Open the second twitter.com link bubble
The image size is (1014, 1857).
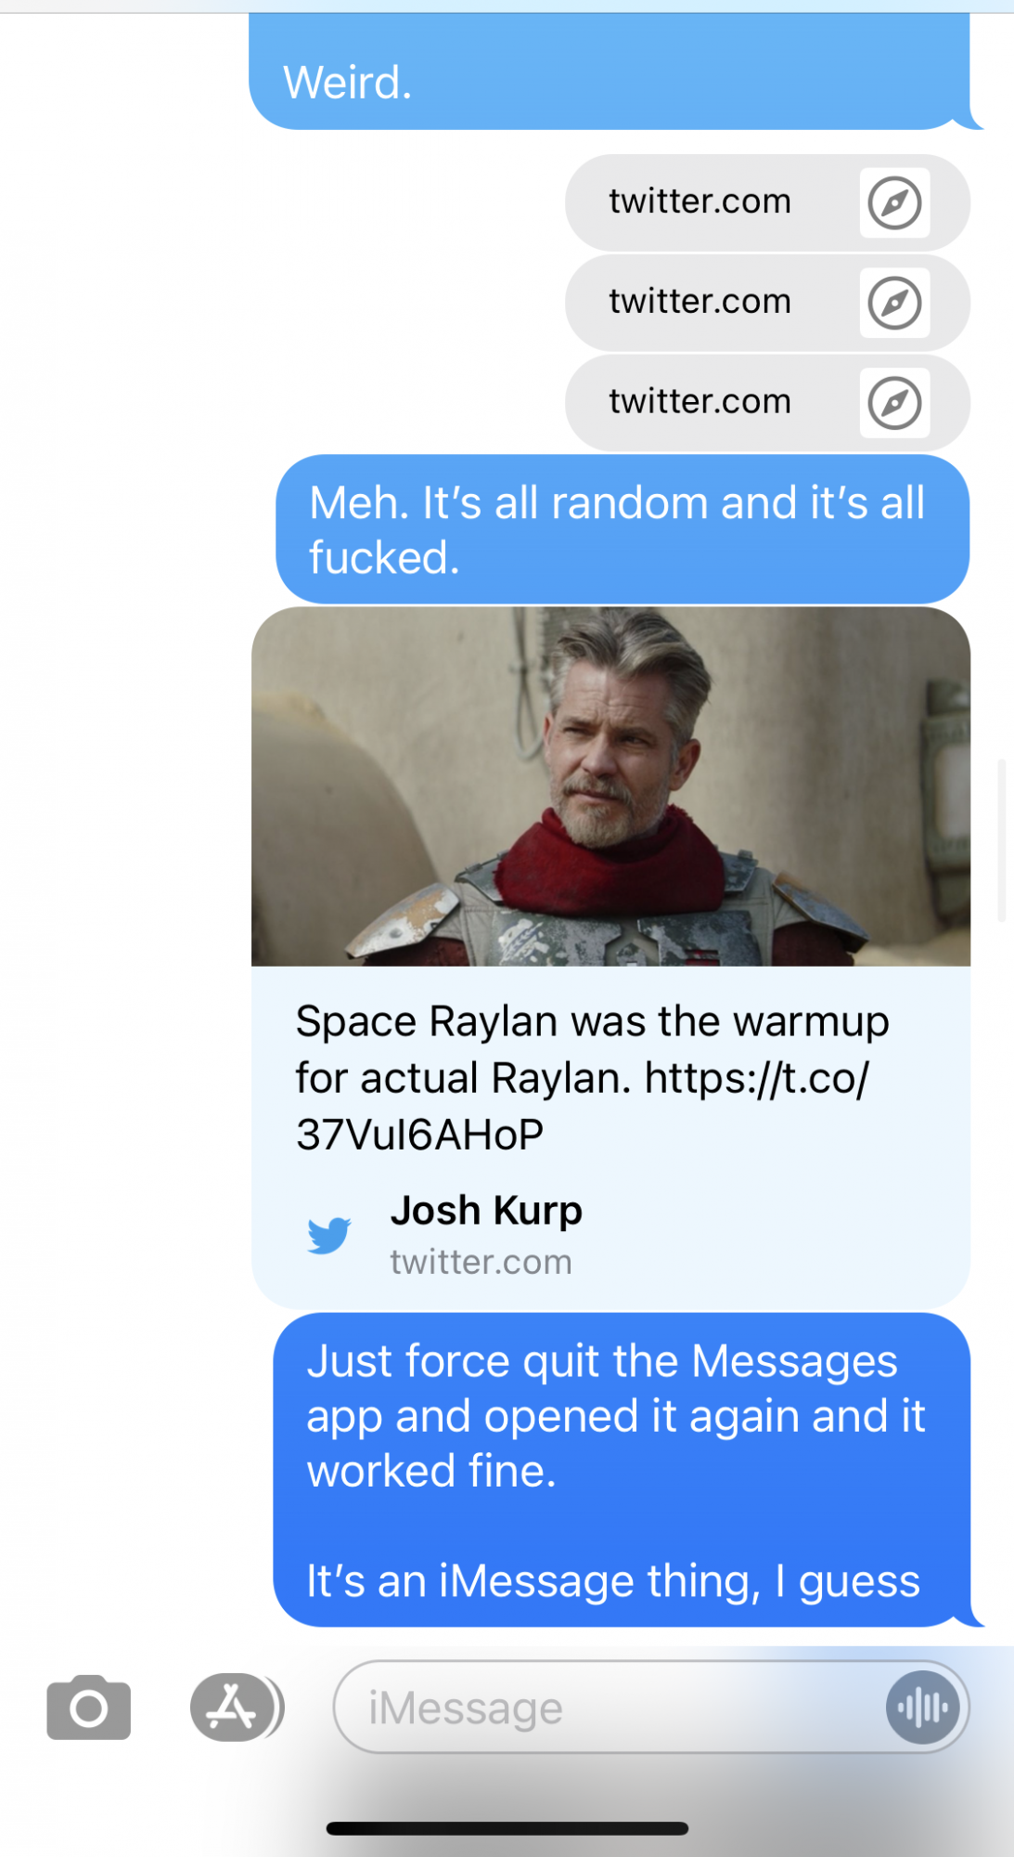[x=767, y=303]
